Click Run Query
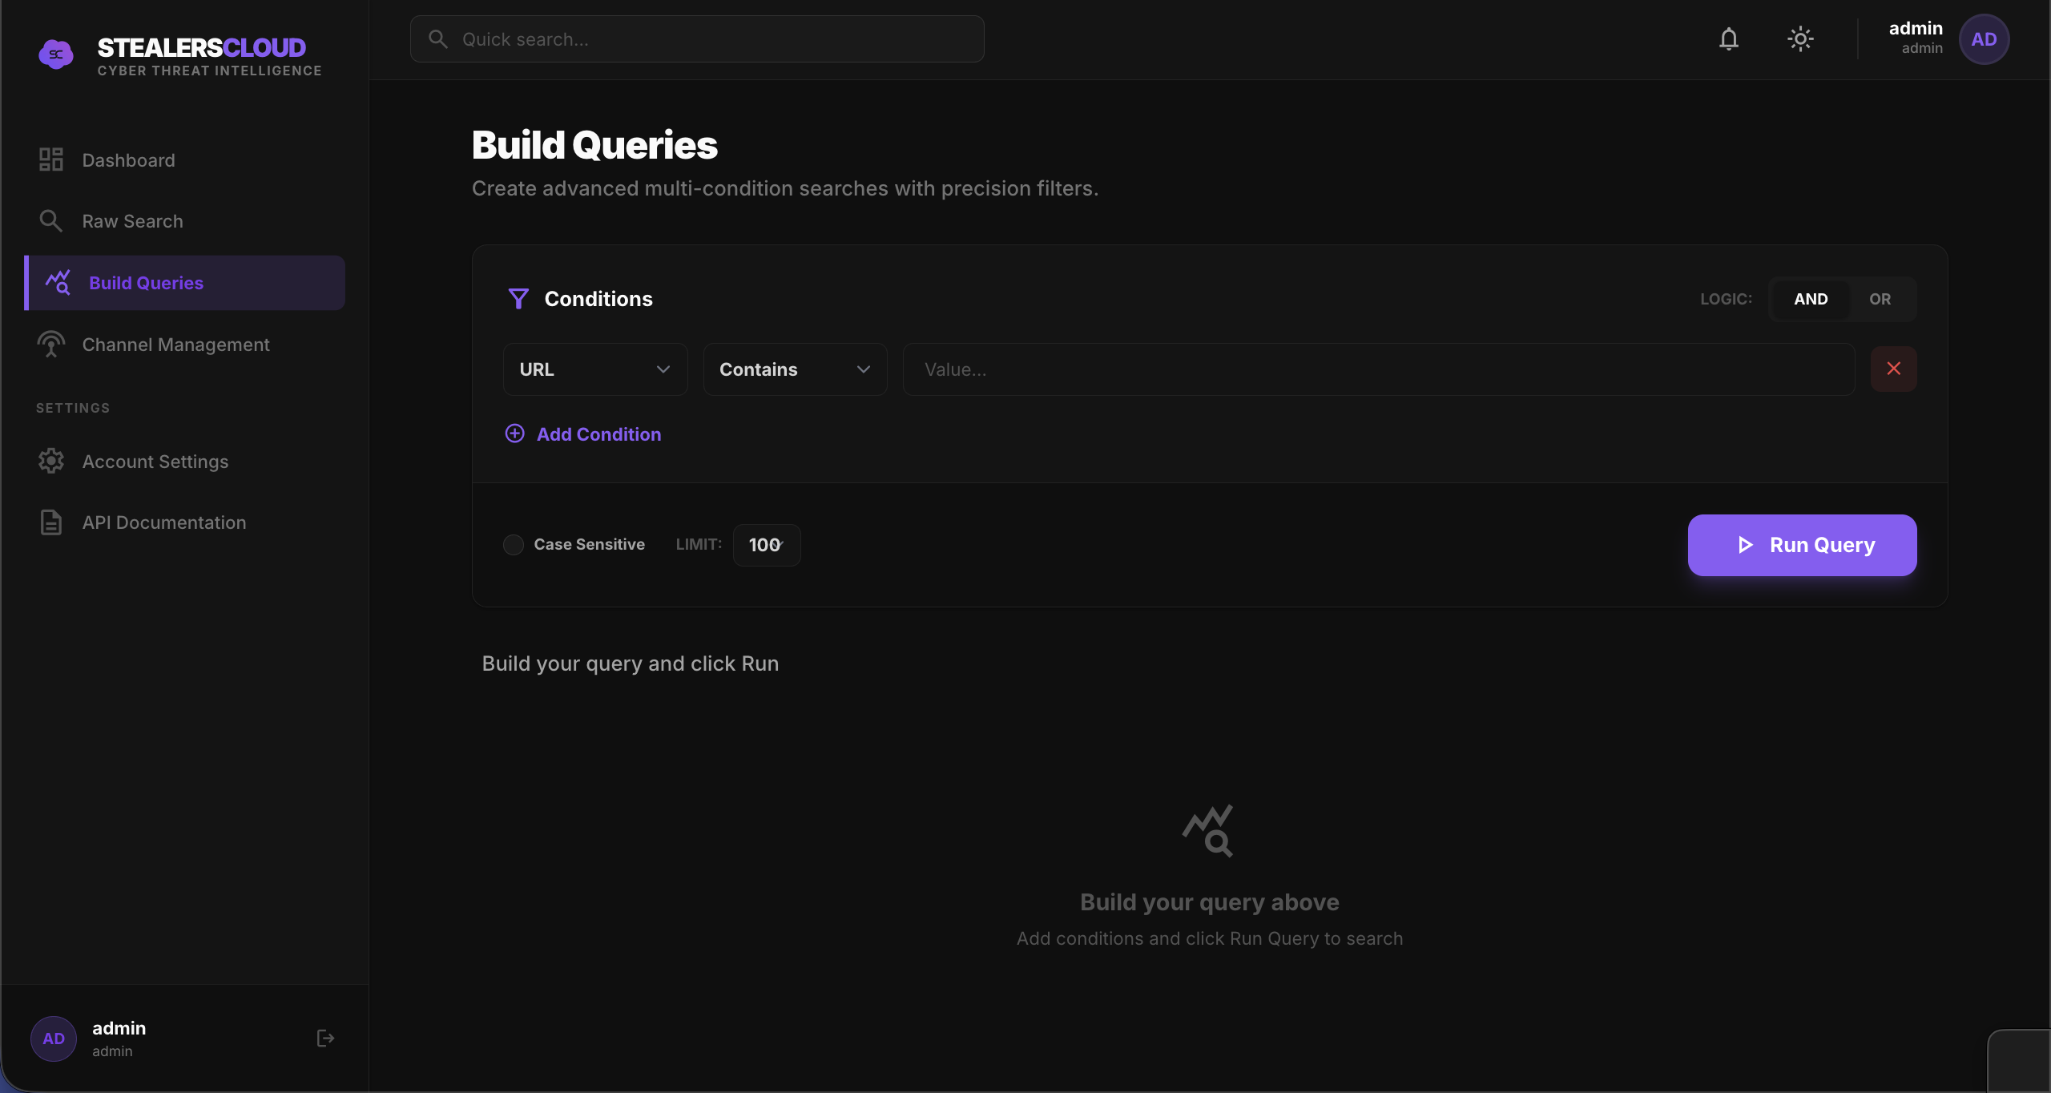This screenshot has width=2051, height=1093. point(1801,544)
